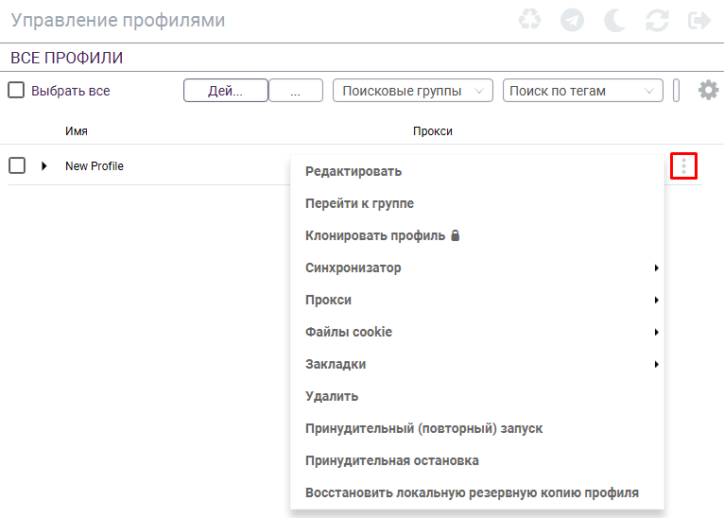Select 'Принудительный (повторный) запуск'
The width and height of the screenshot is (724, 518).
point(477,428)
